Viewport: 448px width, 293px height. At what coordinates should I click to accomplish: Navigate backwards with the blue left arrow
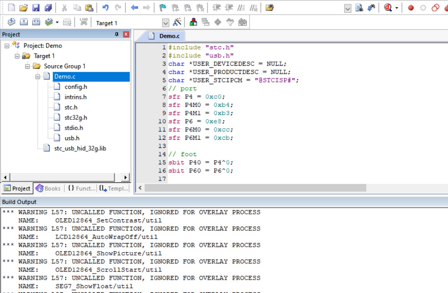point(134,8)
